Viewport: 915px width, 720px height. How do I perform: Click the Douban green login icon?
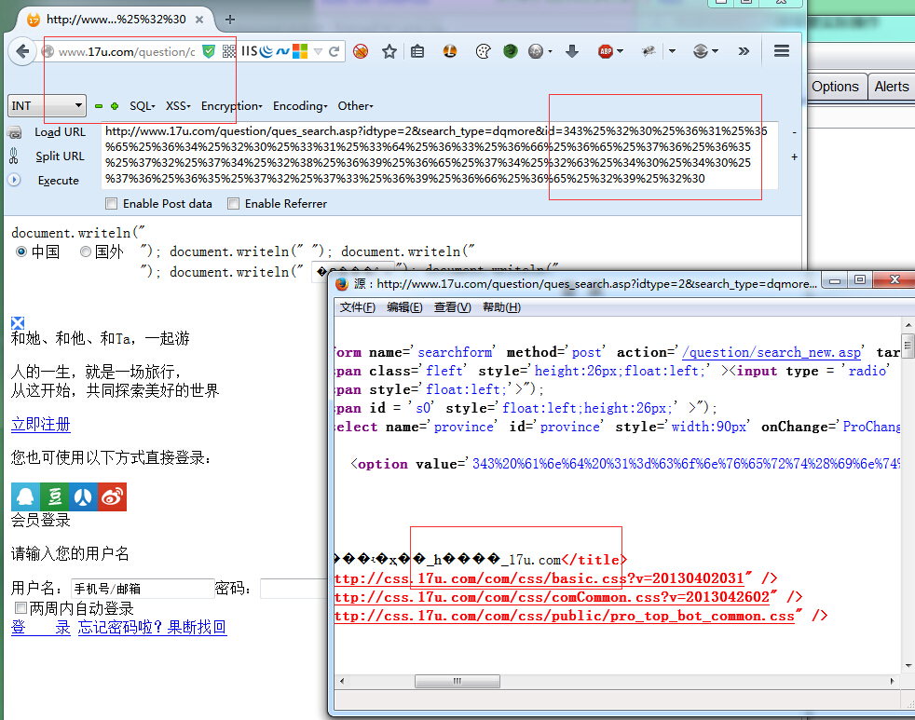point(54,496)
